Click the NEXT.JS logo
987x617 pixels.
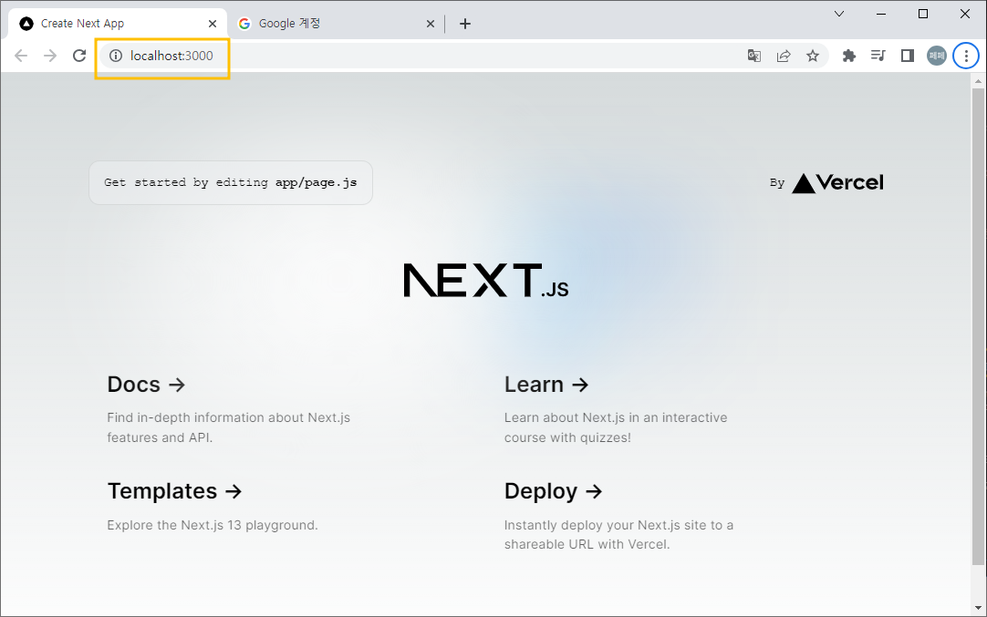click(x=486, y=281)
